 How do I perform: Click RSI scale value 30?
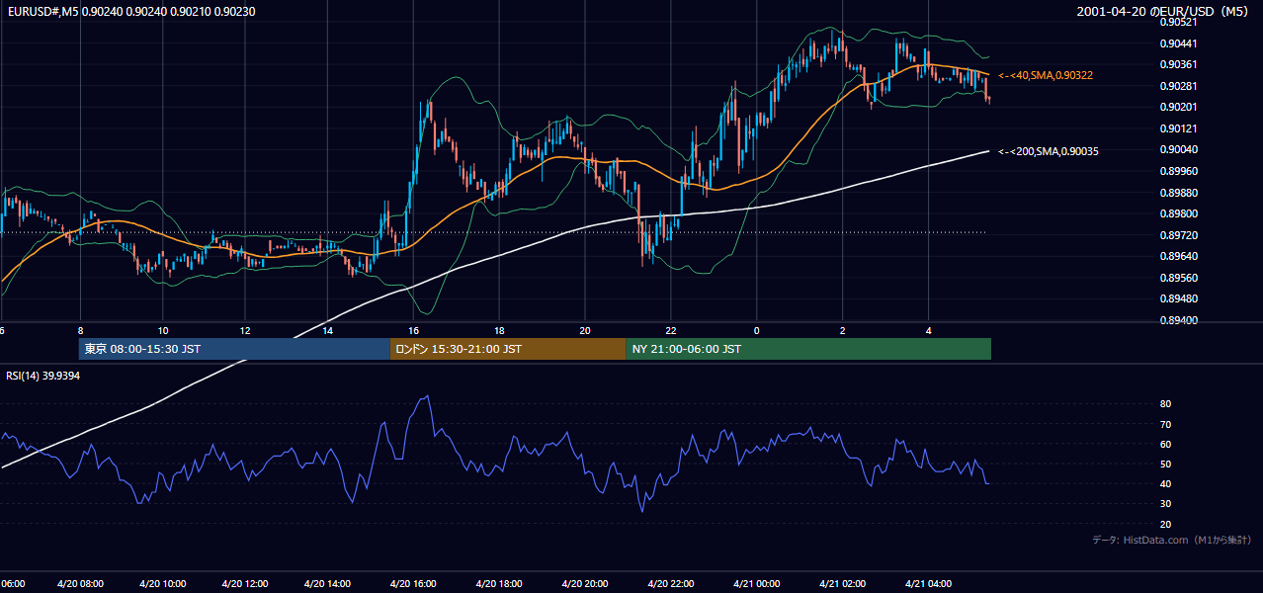pyautogui.click(x=1165, y=504)
